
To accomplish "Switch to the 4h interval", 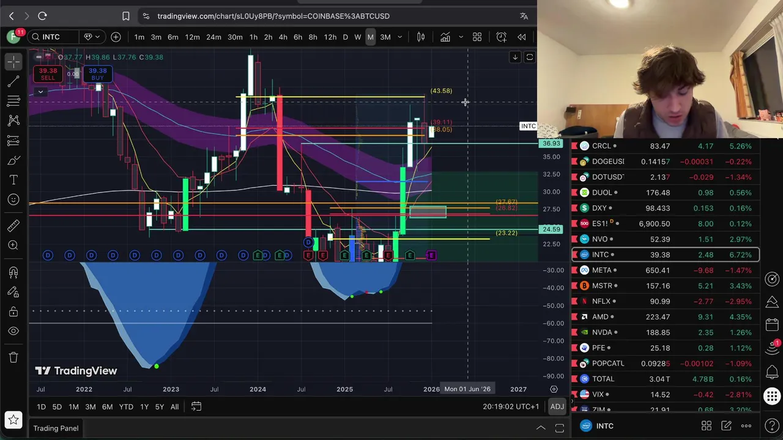I will pos(283,37).
